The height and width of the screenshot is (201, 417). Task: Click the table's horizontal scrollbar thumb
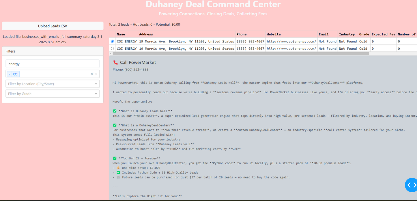pyautogui.click(x=241, y=54)
